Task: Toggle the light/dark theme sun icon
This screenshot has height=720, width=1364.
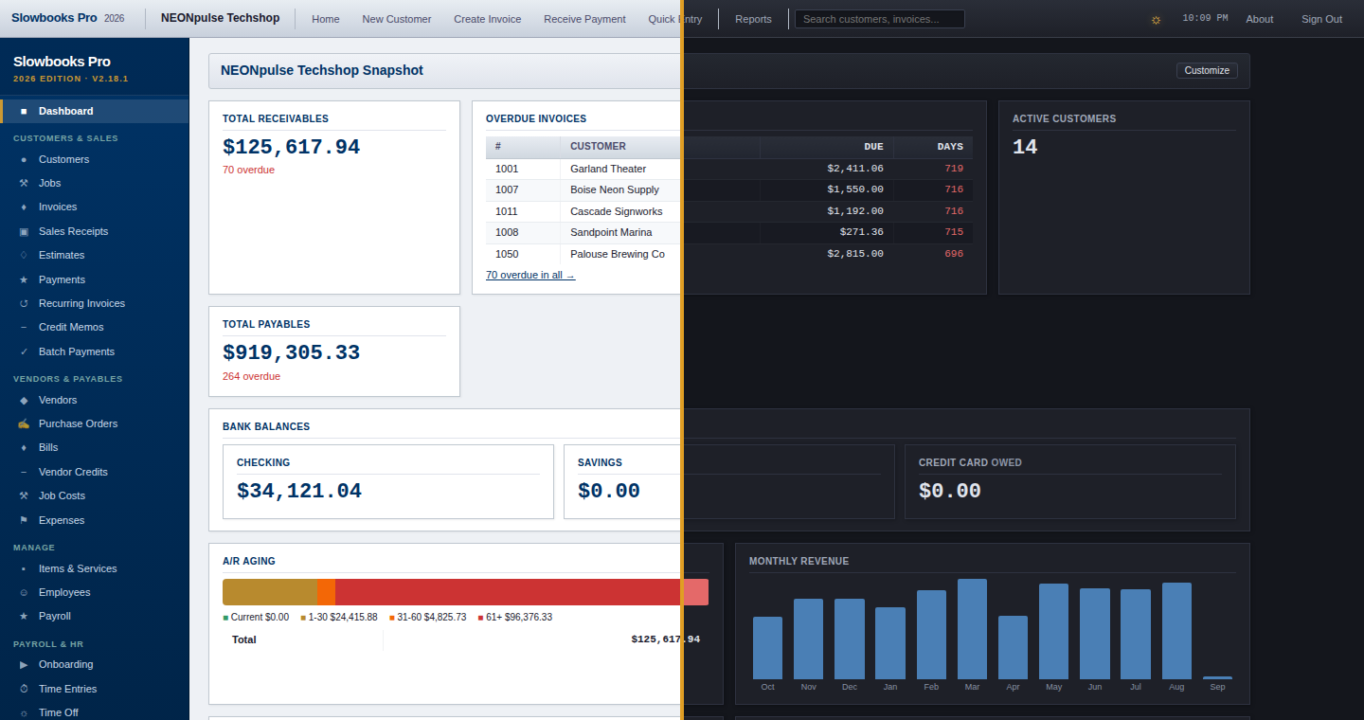Action: (x=1156, y=19)
